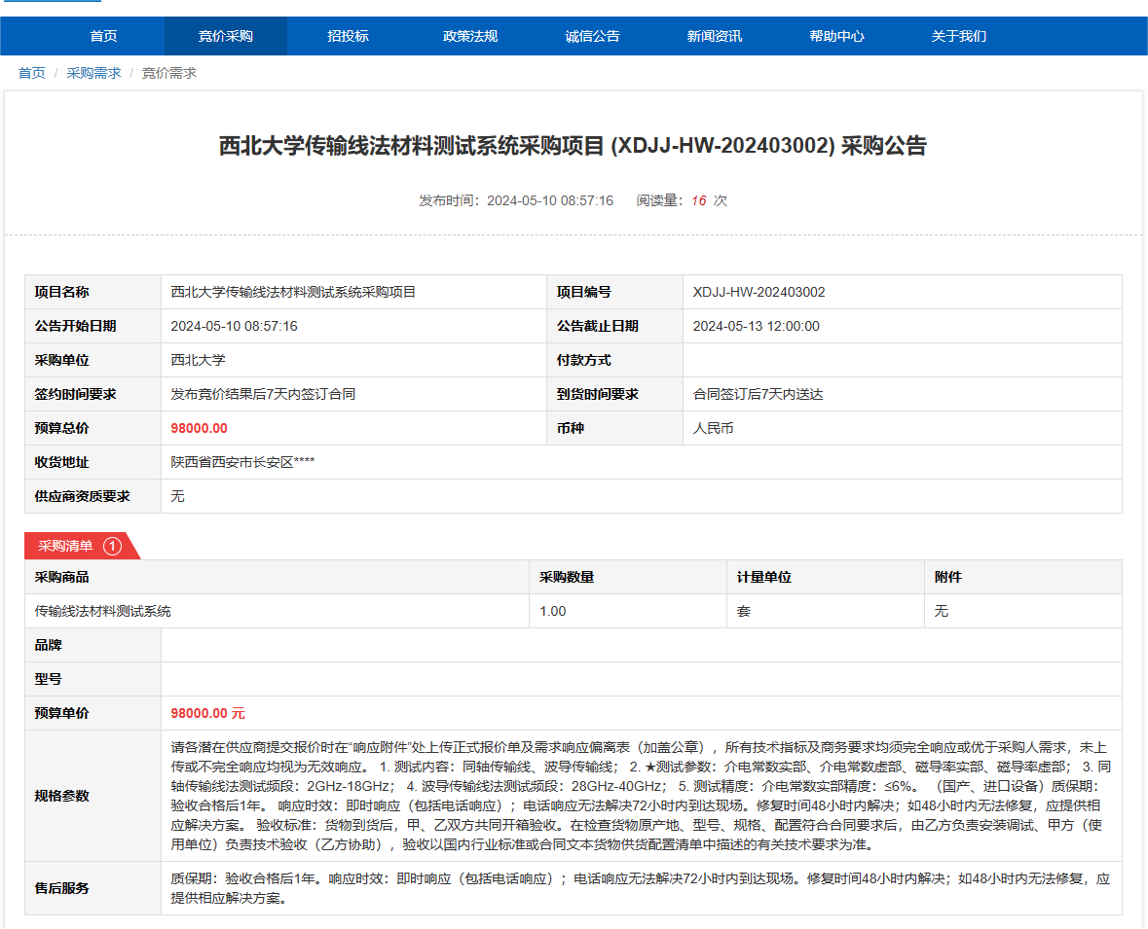
Task: Navigate to 新闻资讯 section
Action: click(715, 36)
